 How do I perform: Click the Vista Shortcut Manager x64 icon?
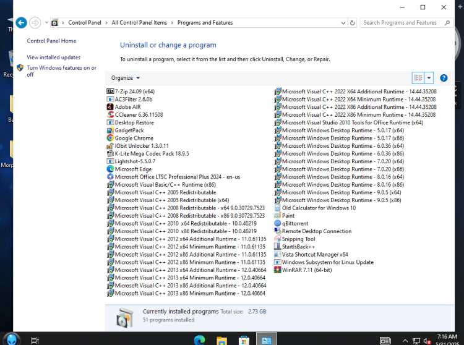(x=277, y=254)
